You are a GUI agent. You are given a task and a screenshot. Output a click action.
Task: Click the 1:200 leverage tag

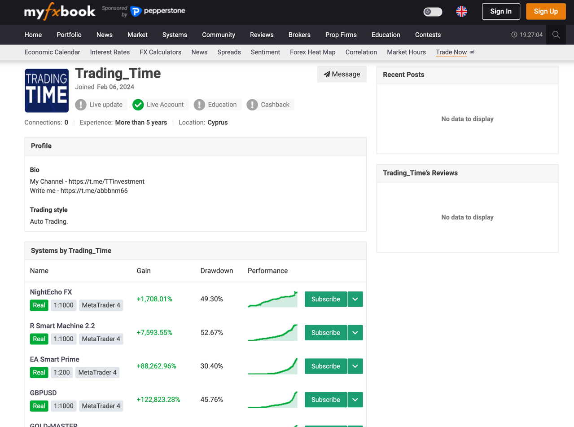(x=62, y=372)
